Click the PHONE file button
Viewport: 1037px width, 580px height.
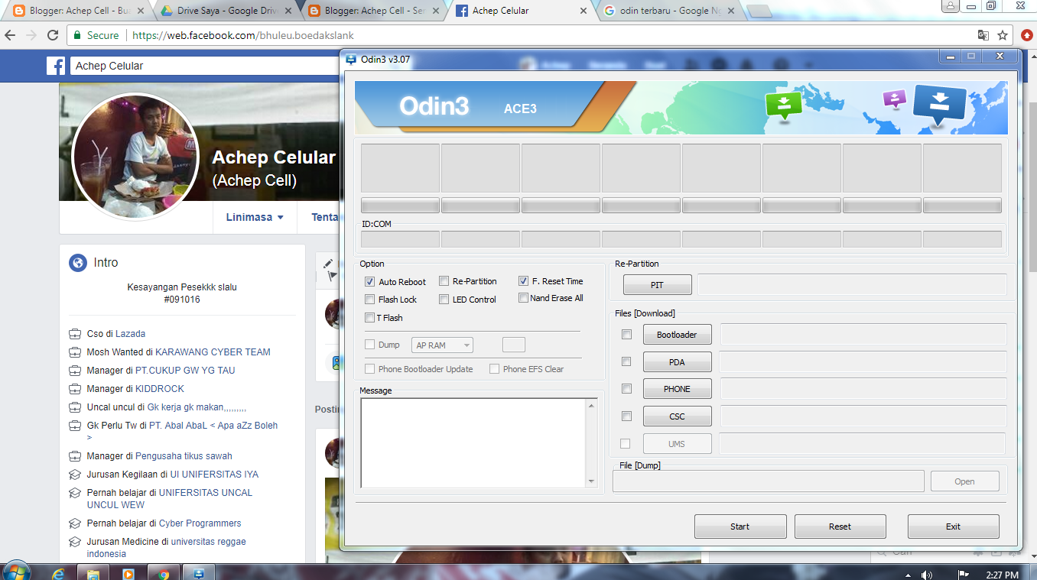(x=678, y=389)
